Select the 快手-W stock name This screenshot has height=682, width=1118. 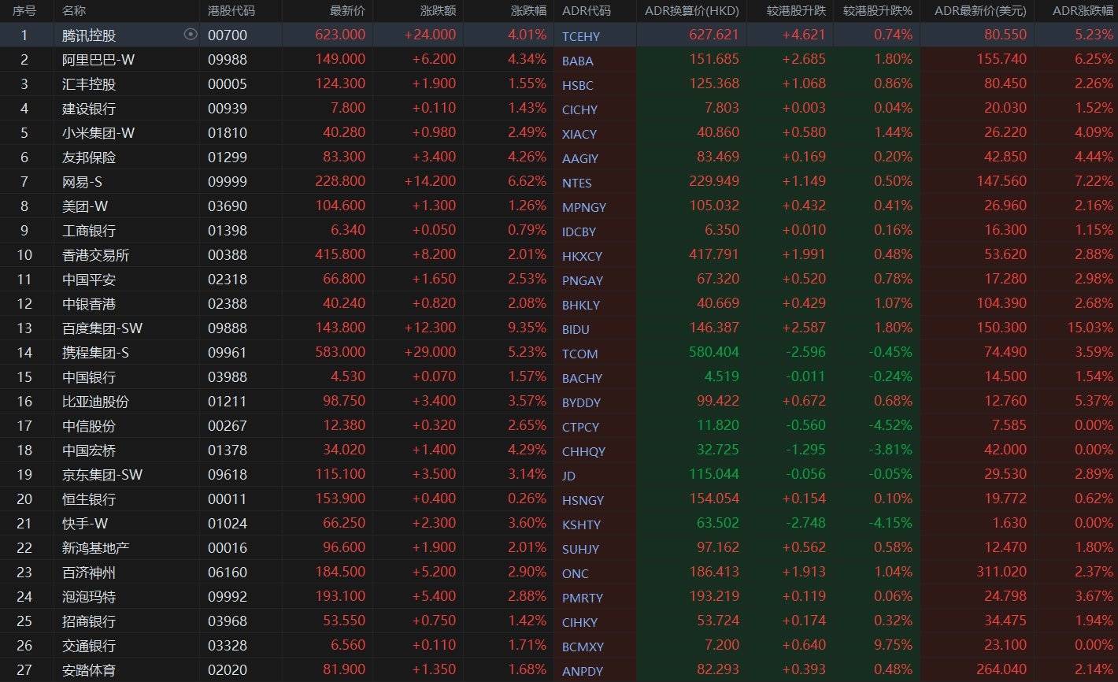point(85,524)
